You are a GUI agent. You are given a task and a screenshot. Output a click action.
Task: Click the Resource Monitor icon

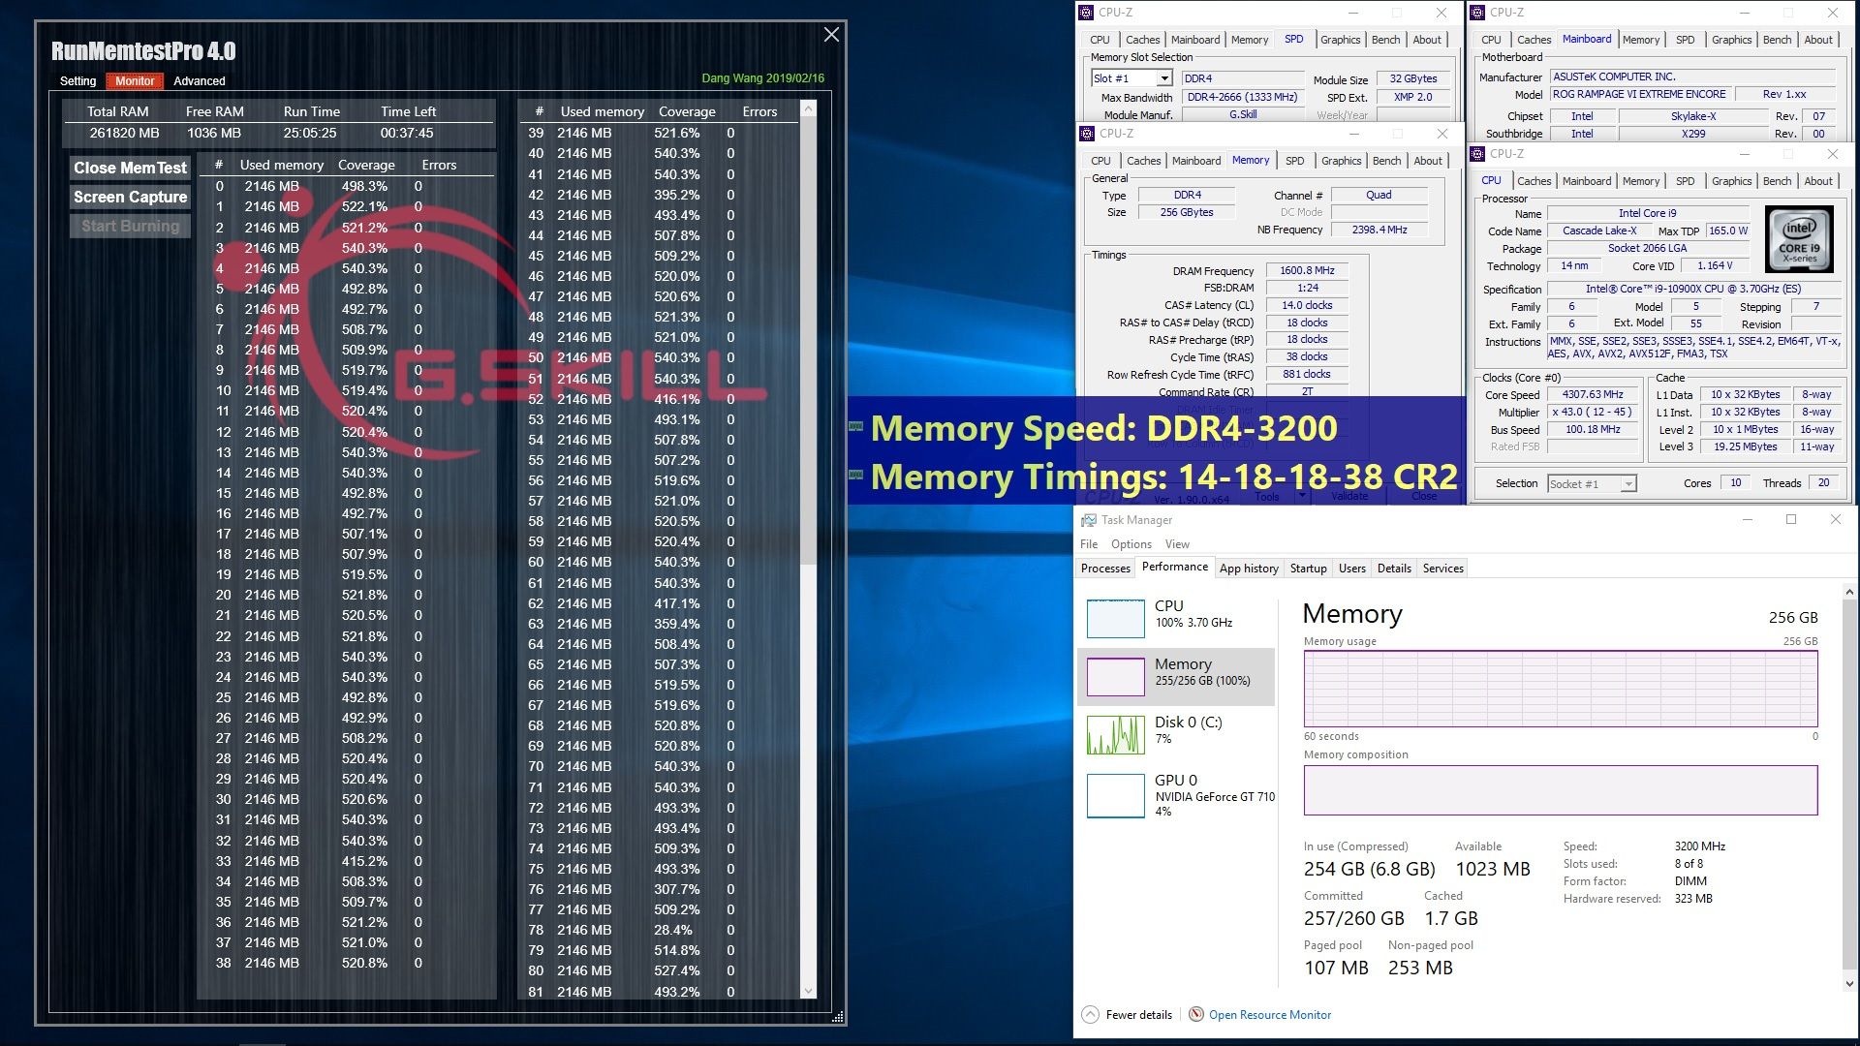(1196, 1015)
